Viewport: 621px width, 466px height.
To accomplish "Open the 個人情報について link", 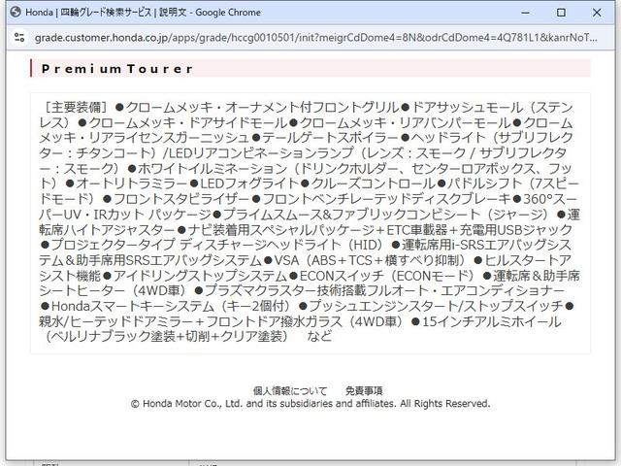I will (x=289, y=390).
